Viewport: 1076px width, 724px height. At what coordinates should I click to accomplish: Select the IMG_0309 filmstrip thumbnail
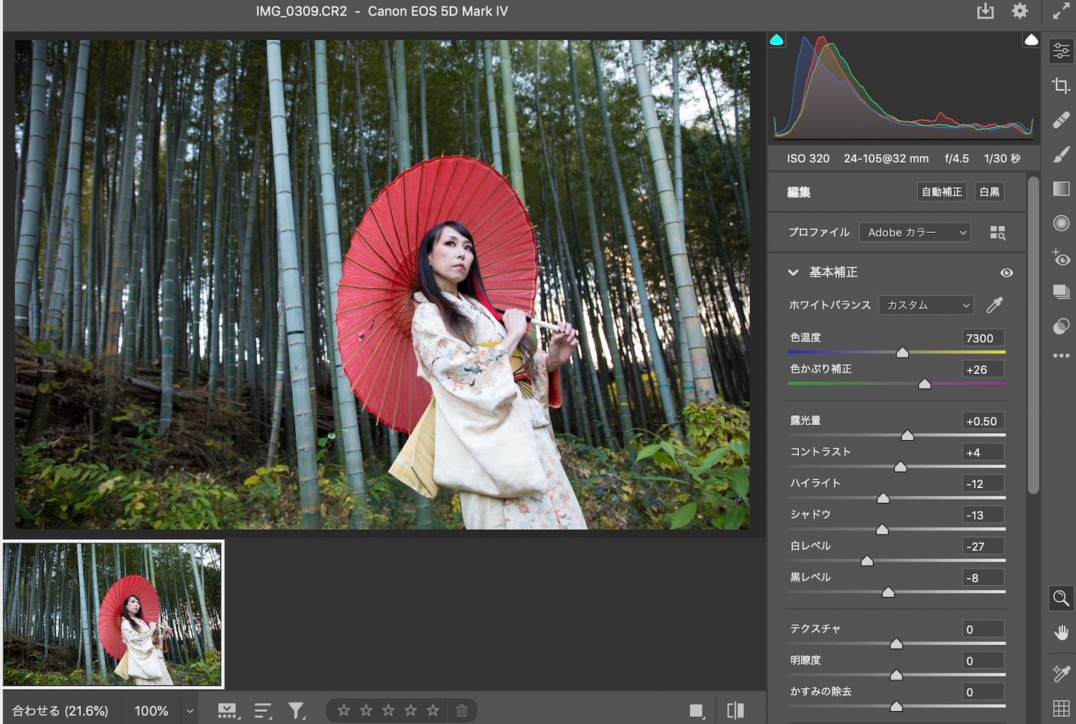(x=113, y=614)
